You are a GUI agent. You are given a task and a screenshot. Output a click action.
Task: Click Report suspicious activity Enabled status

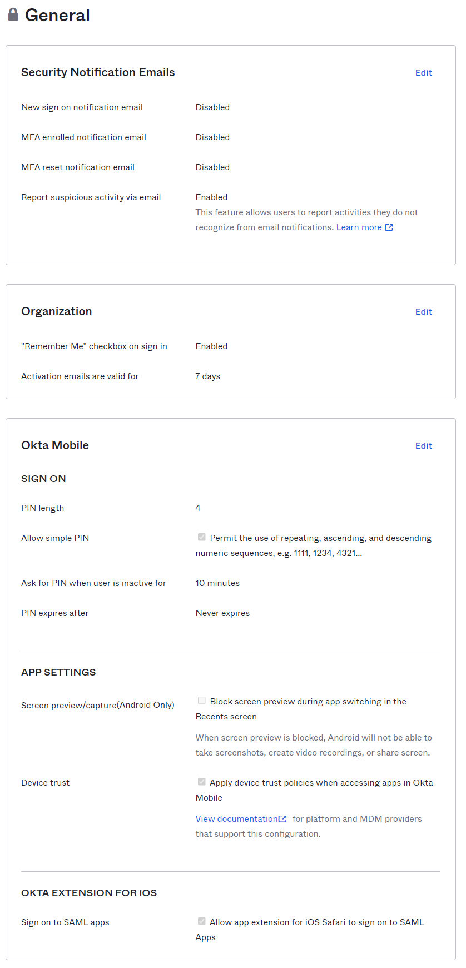[x=211, y=197]
